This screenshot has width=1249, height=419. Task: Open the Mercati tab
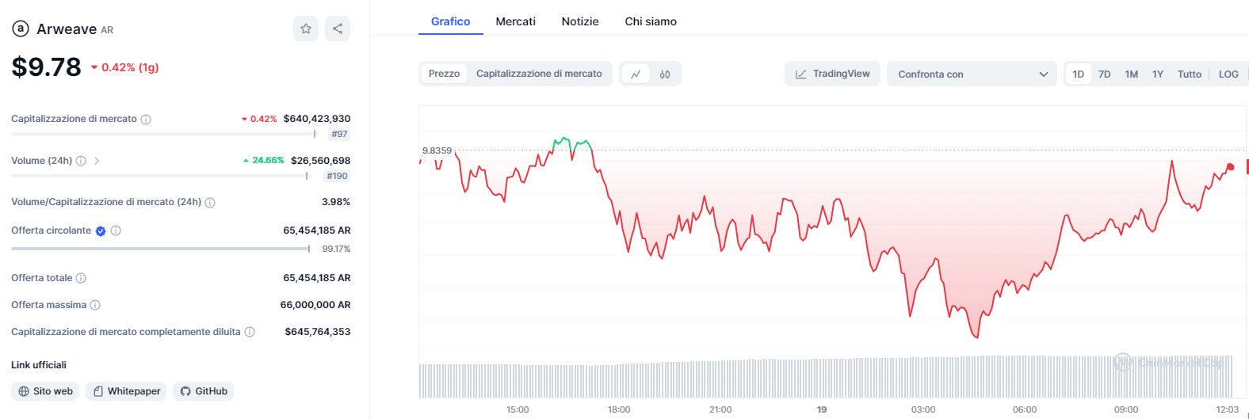click(x=515, y=21)
